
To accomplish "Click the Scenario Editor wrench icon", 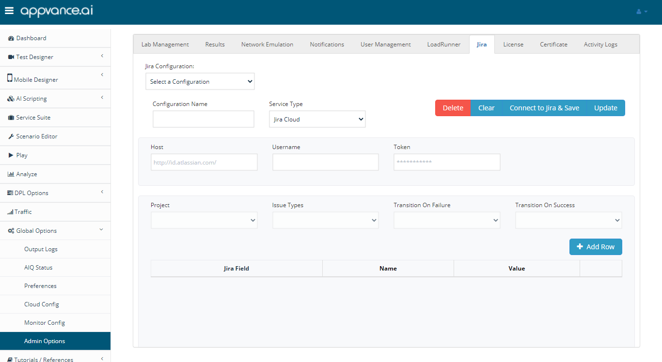I will tap(11, 136).
